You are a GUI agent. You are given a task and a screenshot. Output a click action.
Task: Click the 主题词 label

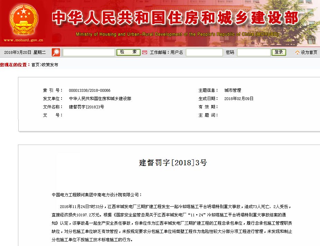pyautogui.click(x=208, y=115)
